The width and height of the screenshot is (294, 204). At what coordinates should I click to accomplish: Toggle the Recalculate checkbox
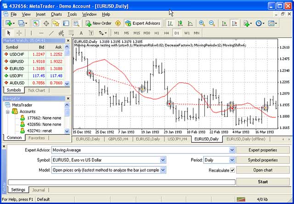coord(232,170)
